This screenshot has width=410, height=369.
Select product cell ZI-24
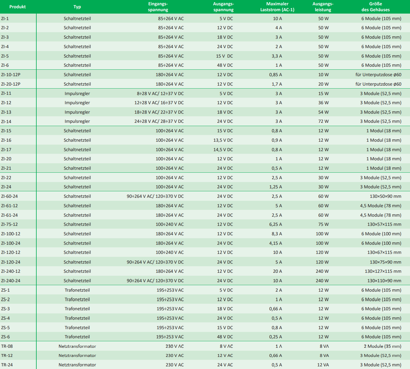pos(6,187)
